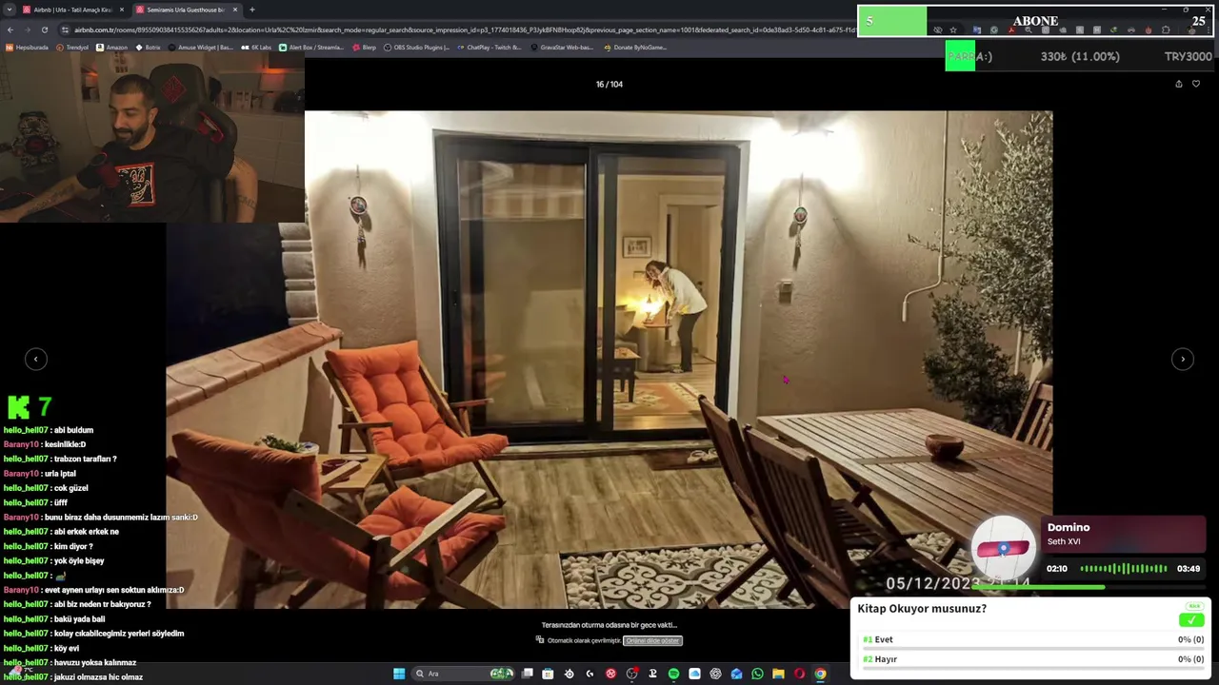Click the green checkmark on the poll
This screenshot has height=685, width=1219.
point(1190,619)
